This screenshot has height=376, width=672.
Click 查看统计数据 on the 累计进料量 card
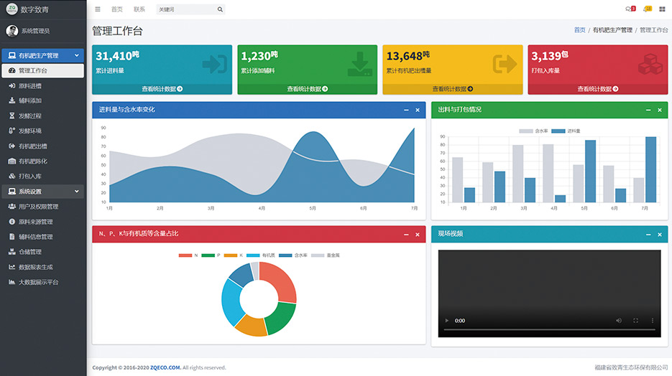tap(162, 89)
